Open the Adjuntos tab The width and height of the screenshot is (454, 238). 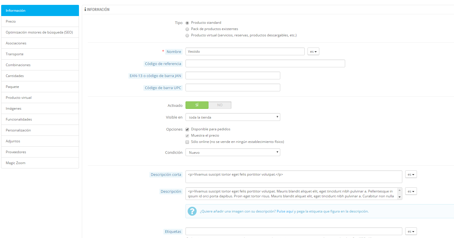[40, 141]
